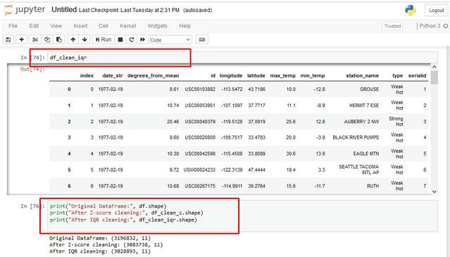This screenshot has height=257, width=450.
Task: Click the 20.46 degrees_from_mean value
Action: click(x=173, y=122)
